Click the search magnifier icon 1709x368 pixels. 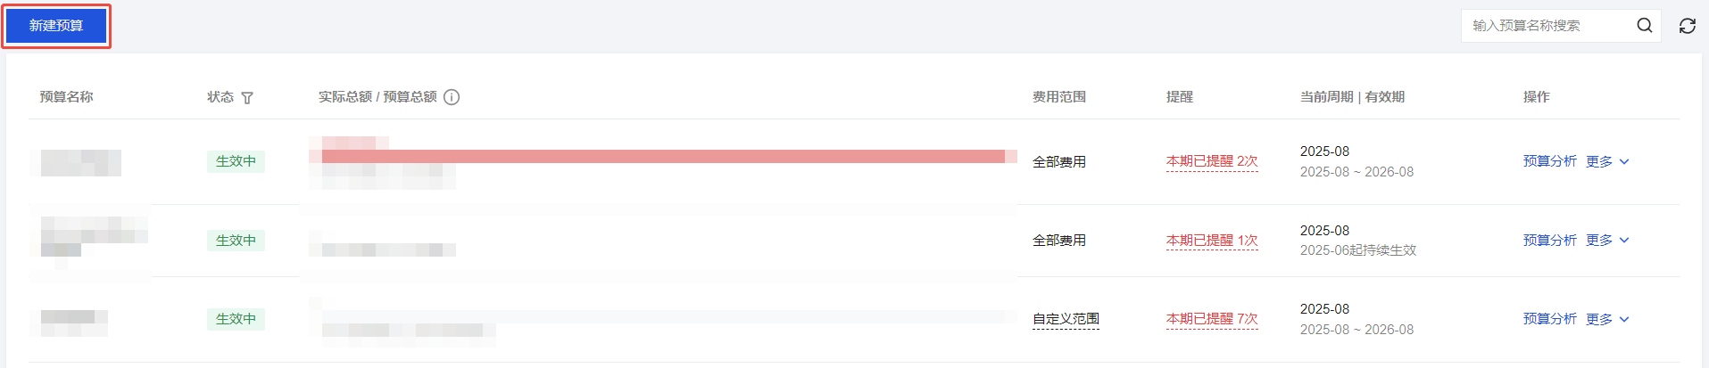pyautogui.click(x=1644, y=26)
